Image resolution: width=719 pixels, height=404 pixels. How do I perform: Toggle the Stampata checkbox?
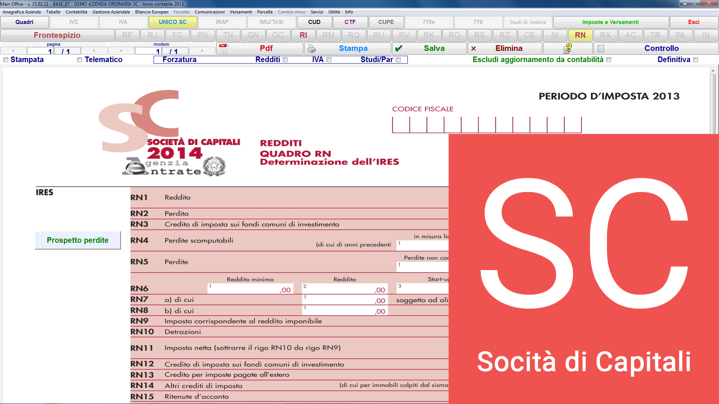click(6, 60)
